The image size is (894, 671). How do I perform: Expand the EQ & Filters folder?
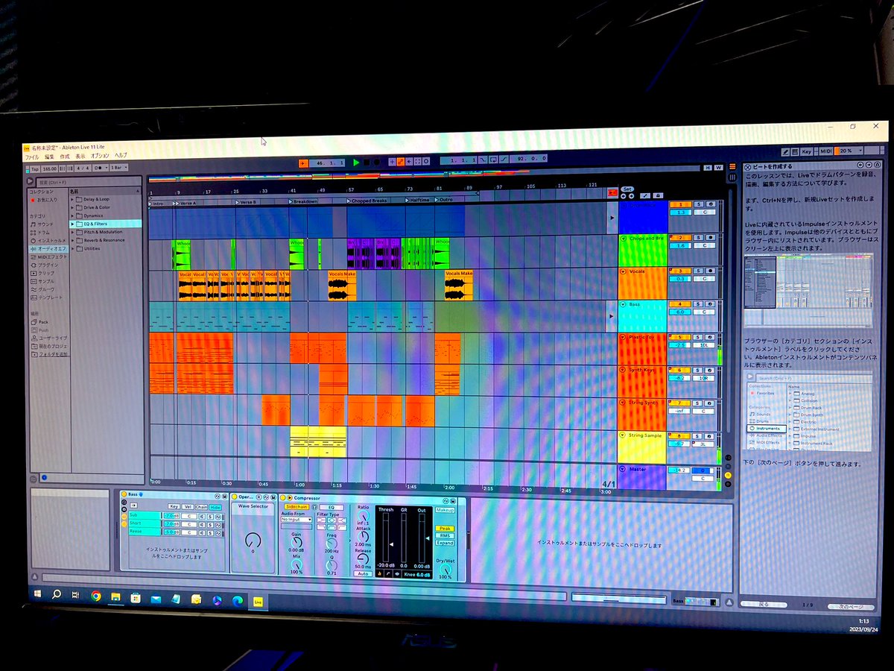73,224
